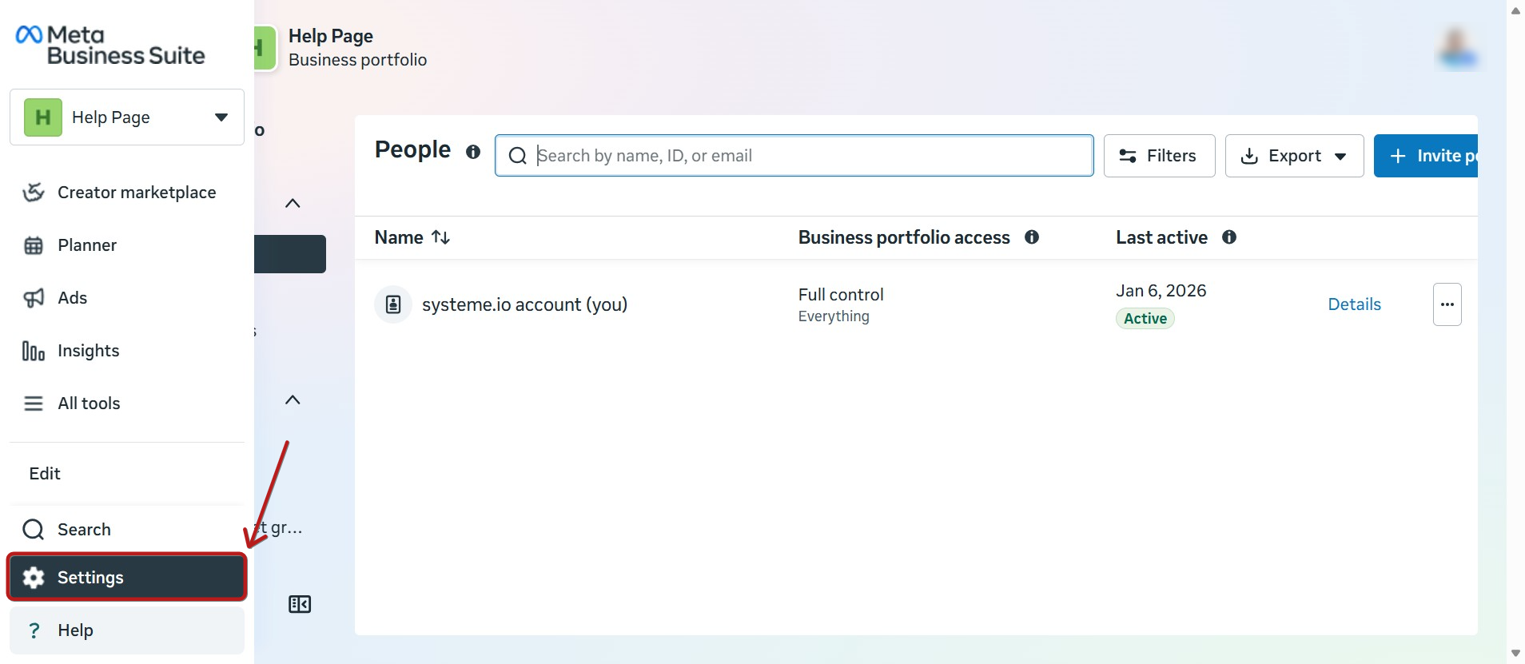Click the systeme.io account person icon
Image resolution: width=1525 pixels, height=664 pixels.
pos(393,304)
